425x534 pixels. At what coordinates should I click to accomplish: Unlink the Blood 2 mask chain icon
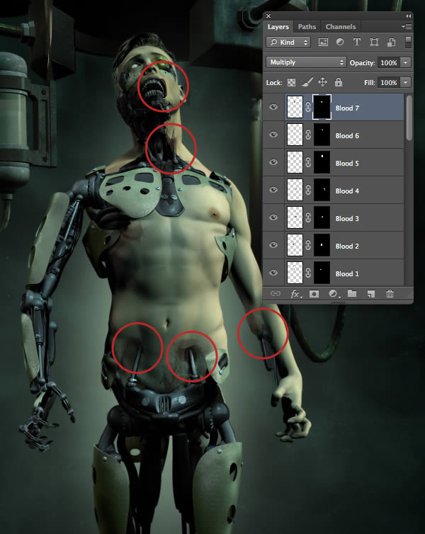[308, 245]
